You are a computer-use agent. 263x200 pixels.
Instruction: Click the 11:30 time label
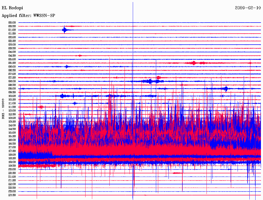coord(12,107)
